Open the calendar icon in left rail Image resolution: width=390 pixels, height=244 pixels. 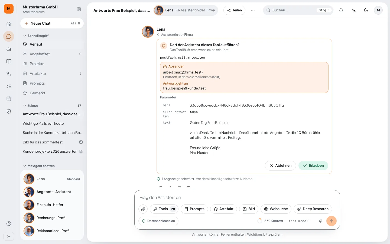coord(9,99)
